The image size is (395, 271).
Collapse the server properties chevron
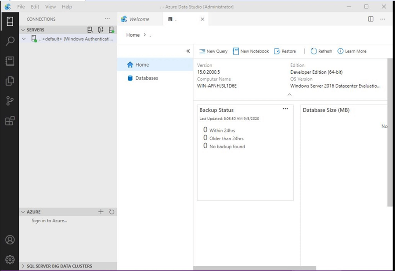click(289, 94)
